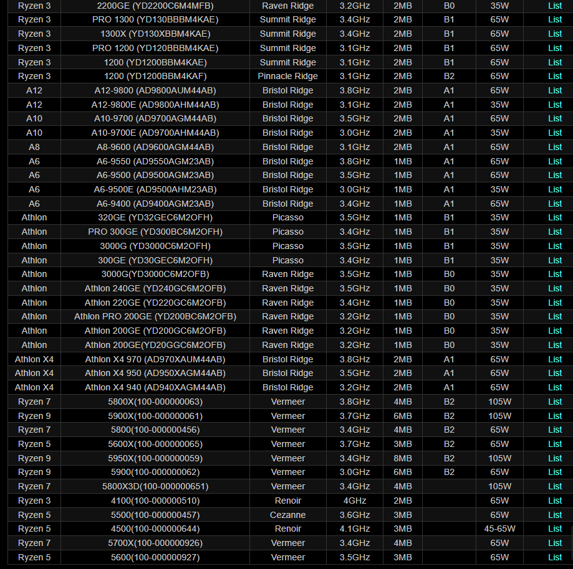The width and height of the screenshot is (573, 569).
Task: Open List link for A8-9600 row
Action: [555, 147]
